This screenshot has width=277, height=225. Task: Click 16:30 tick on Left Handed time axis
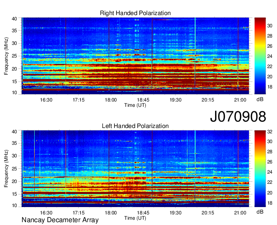click(x=46, y=213)
